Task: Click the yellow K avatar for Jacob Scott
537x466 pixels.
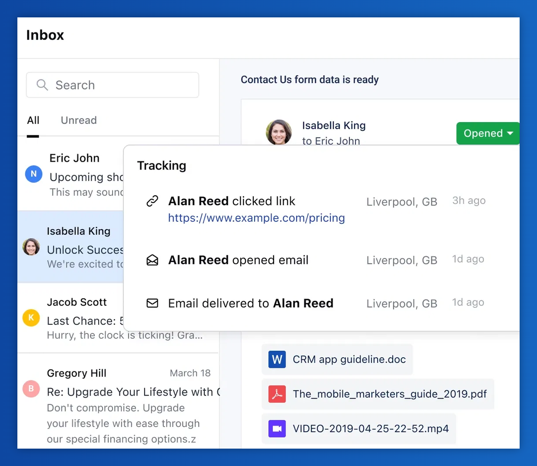Action: pos(31,318)
